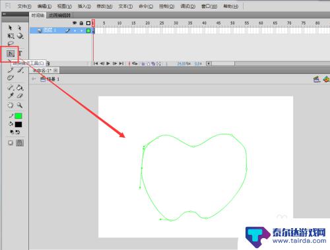Pick the Lasso tool

point(11,44)
